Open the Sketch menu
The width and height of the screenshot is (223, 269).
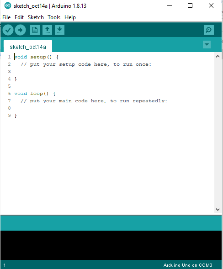click(36, 17)
